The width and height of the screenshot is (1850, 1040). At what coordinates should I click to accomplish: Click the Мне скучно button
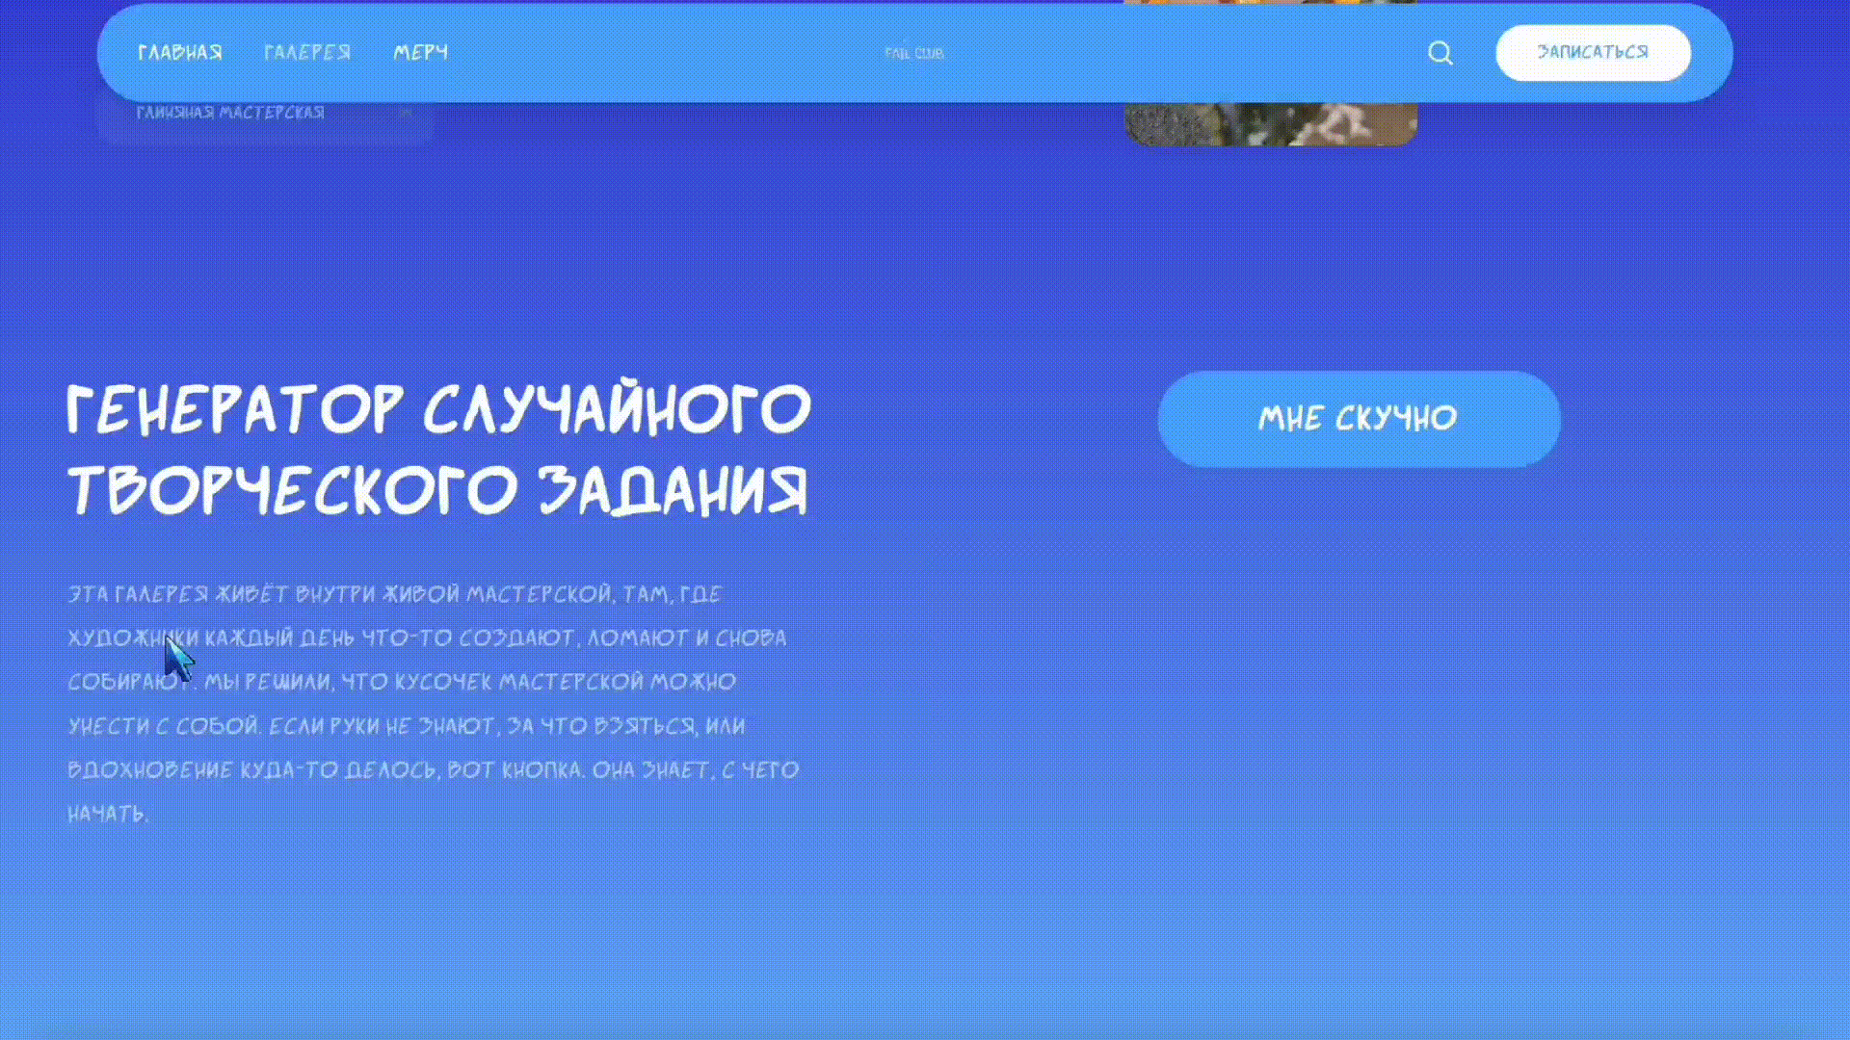tap(1359, 419)
